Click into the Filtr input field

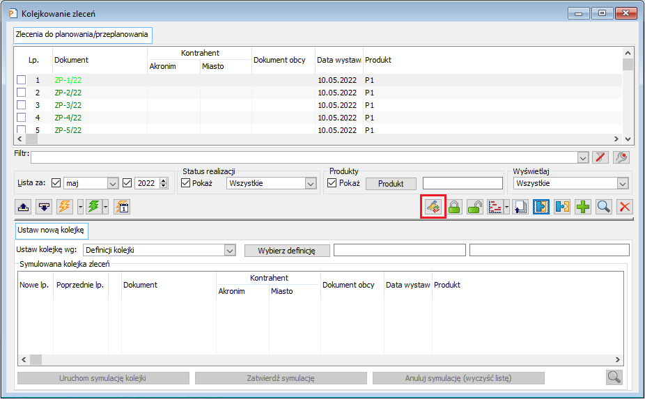[304, 157]
